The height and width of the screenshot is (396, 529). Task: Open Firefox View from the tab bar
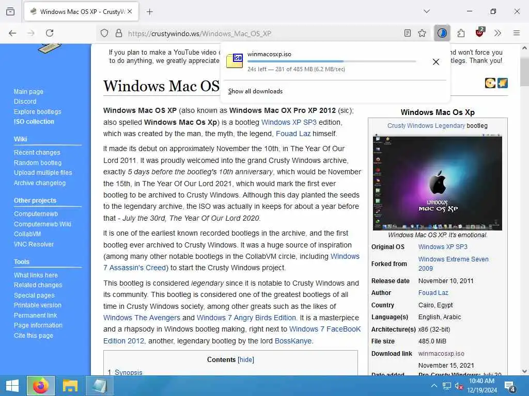[10, 11]
